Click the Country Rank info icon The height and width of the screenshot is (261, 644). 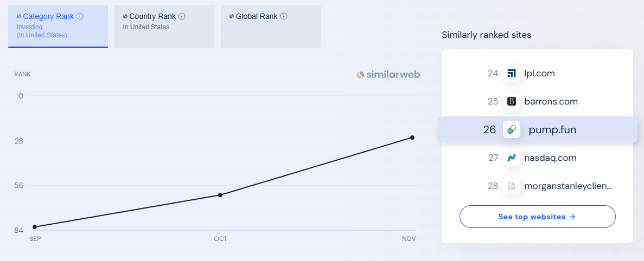click(182, 16)
